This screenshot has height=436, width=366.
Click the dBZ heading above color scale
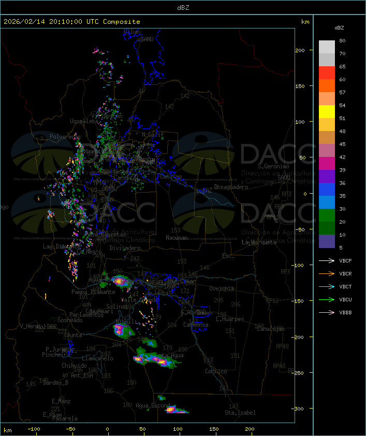point(339,28)
